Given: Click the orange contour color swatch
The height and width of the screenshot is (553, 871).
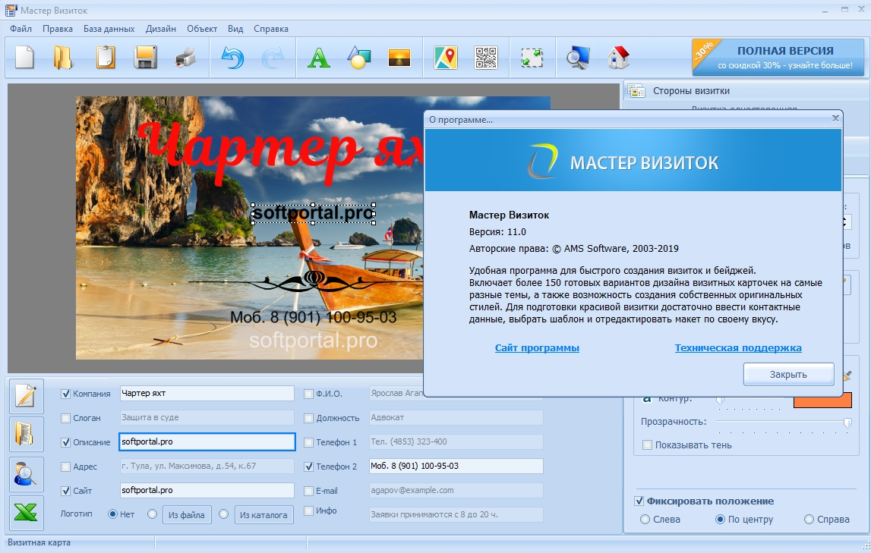Looking at the screenshot, I should (x=822, y=400).
